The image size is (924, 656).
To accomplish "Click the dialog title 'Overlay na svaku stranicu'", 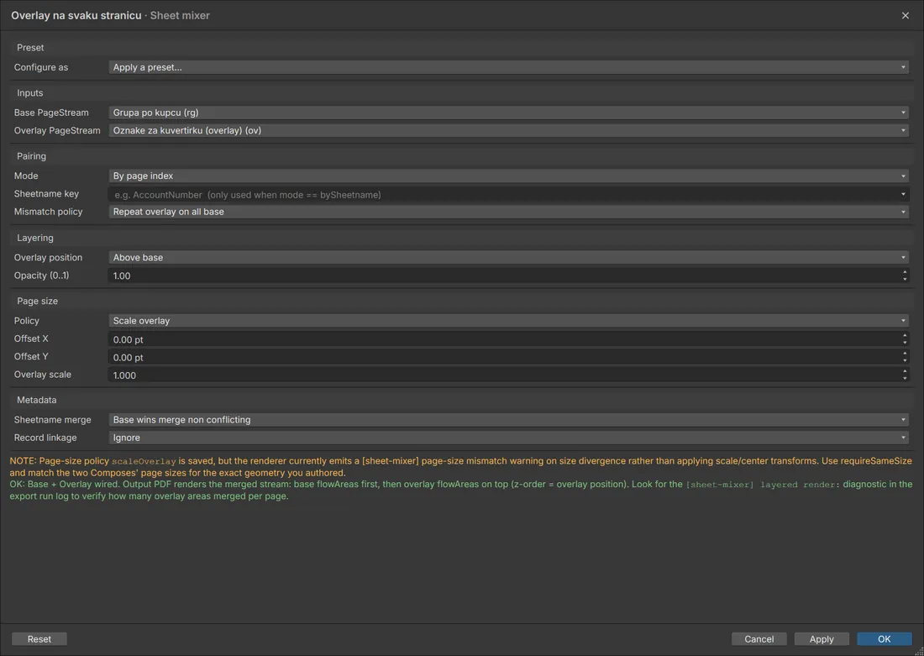I will (76, 16).
